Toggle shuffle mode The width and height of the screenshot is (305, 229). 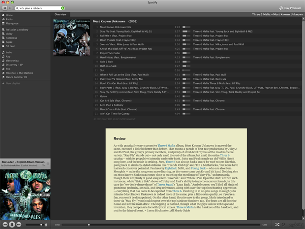[x=277, y=225]
